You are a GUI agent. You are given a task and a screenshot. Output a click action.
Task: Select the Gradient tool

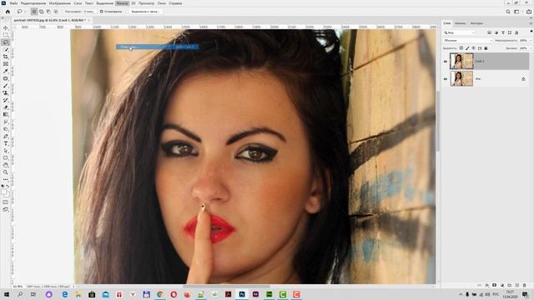tap(6, 115)
